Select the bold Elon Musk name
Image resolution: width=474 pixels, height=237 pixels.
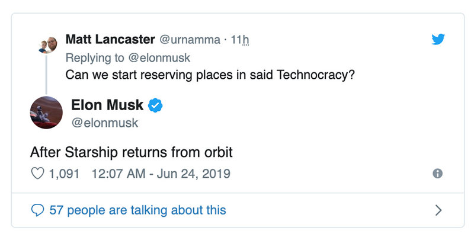(107, 105)
